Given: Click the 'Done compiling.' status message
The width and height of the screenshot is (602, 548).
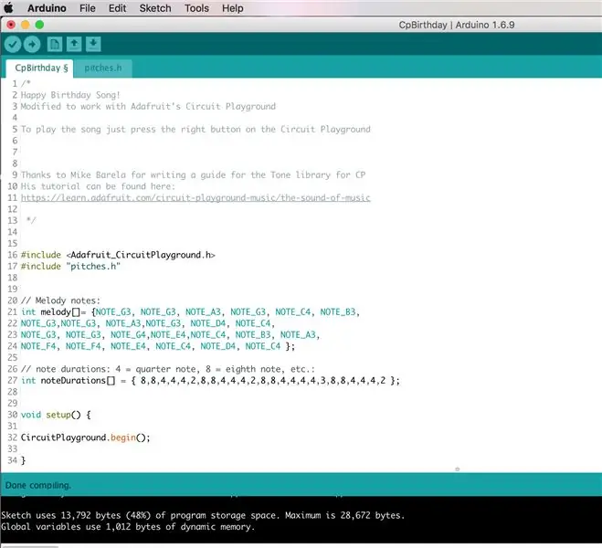Looking at the screenshot, I should pos(38,486).
